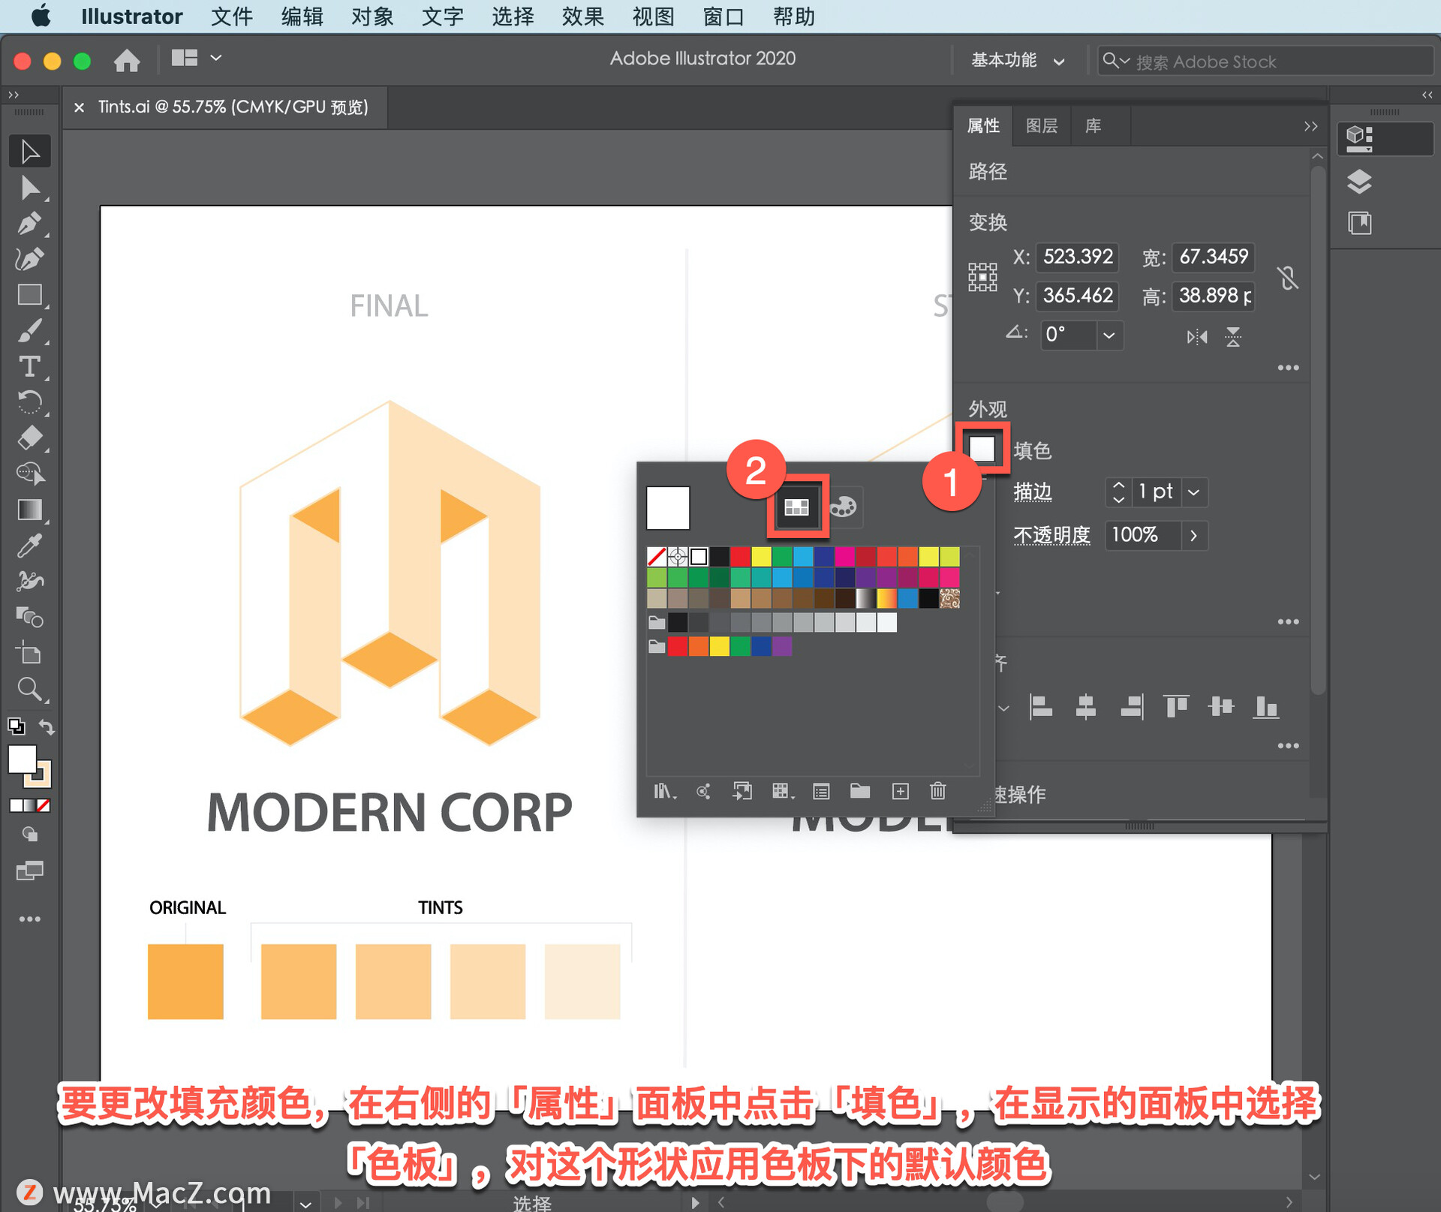The width and height of the screenshot is (1441, 1212).
Task: Expand the stroke weight dropdown
Action: pyautogui.click(x=1193, y=493)
